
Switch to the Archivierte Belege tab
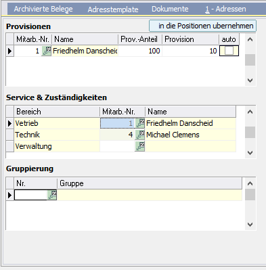[43, 9]
